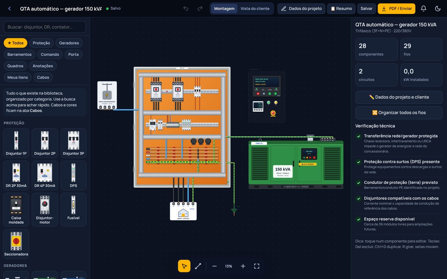Activate the wire drawing tool

pos(198,266)
